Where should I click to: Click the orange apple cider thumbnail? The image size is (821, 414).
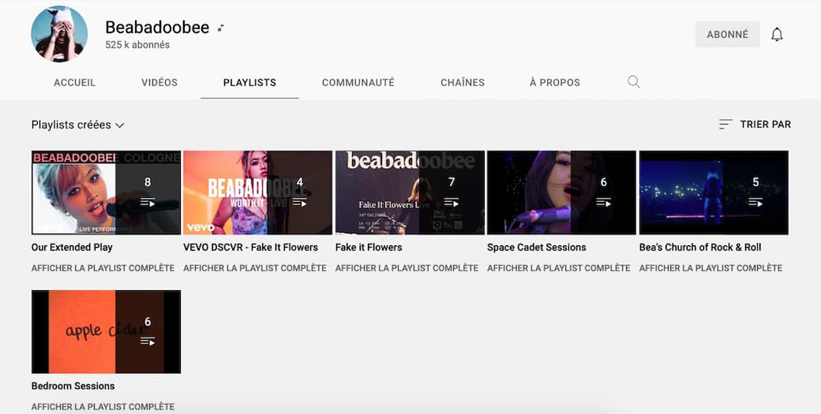coord(107,331)
